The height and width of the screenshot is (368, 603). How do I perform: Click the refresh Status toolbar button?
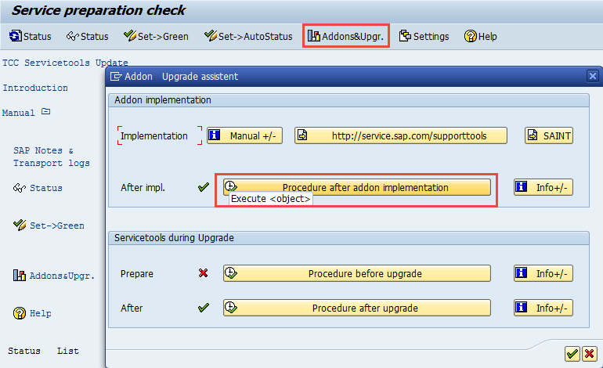point(30,36)
